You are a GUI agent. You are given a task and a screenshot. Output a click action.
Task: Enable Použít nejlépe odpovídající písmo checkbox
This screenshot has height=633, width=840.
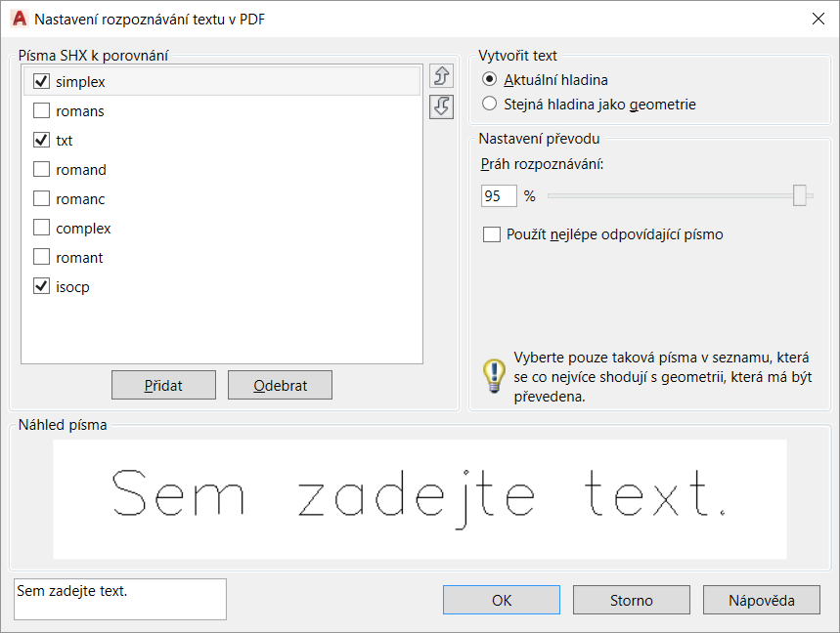[492, 234]
